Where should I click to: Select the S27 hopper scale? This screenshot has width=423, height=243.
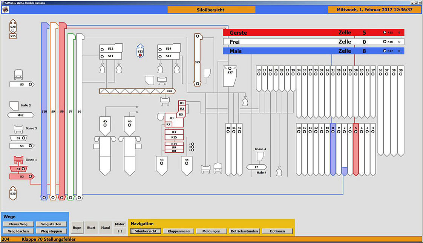pyautogui.click(x=230, y=76)
